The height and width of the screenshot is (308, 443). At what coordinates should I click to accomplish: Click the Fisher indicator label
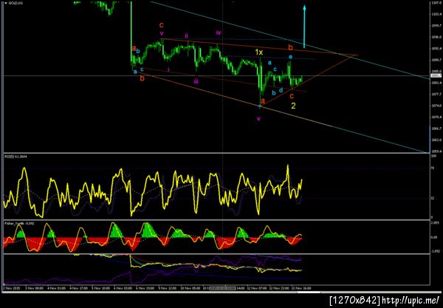(x=19, y=223)
